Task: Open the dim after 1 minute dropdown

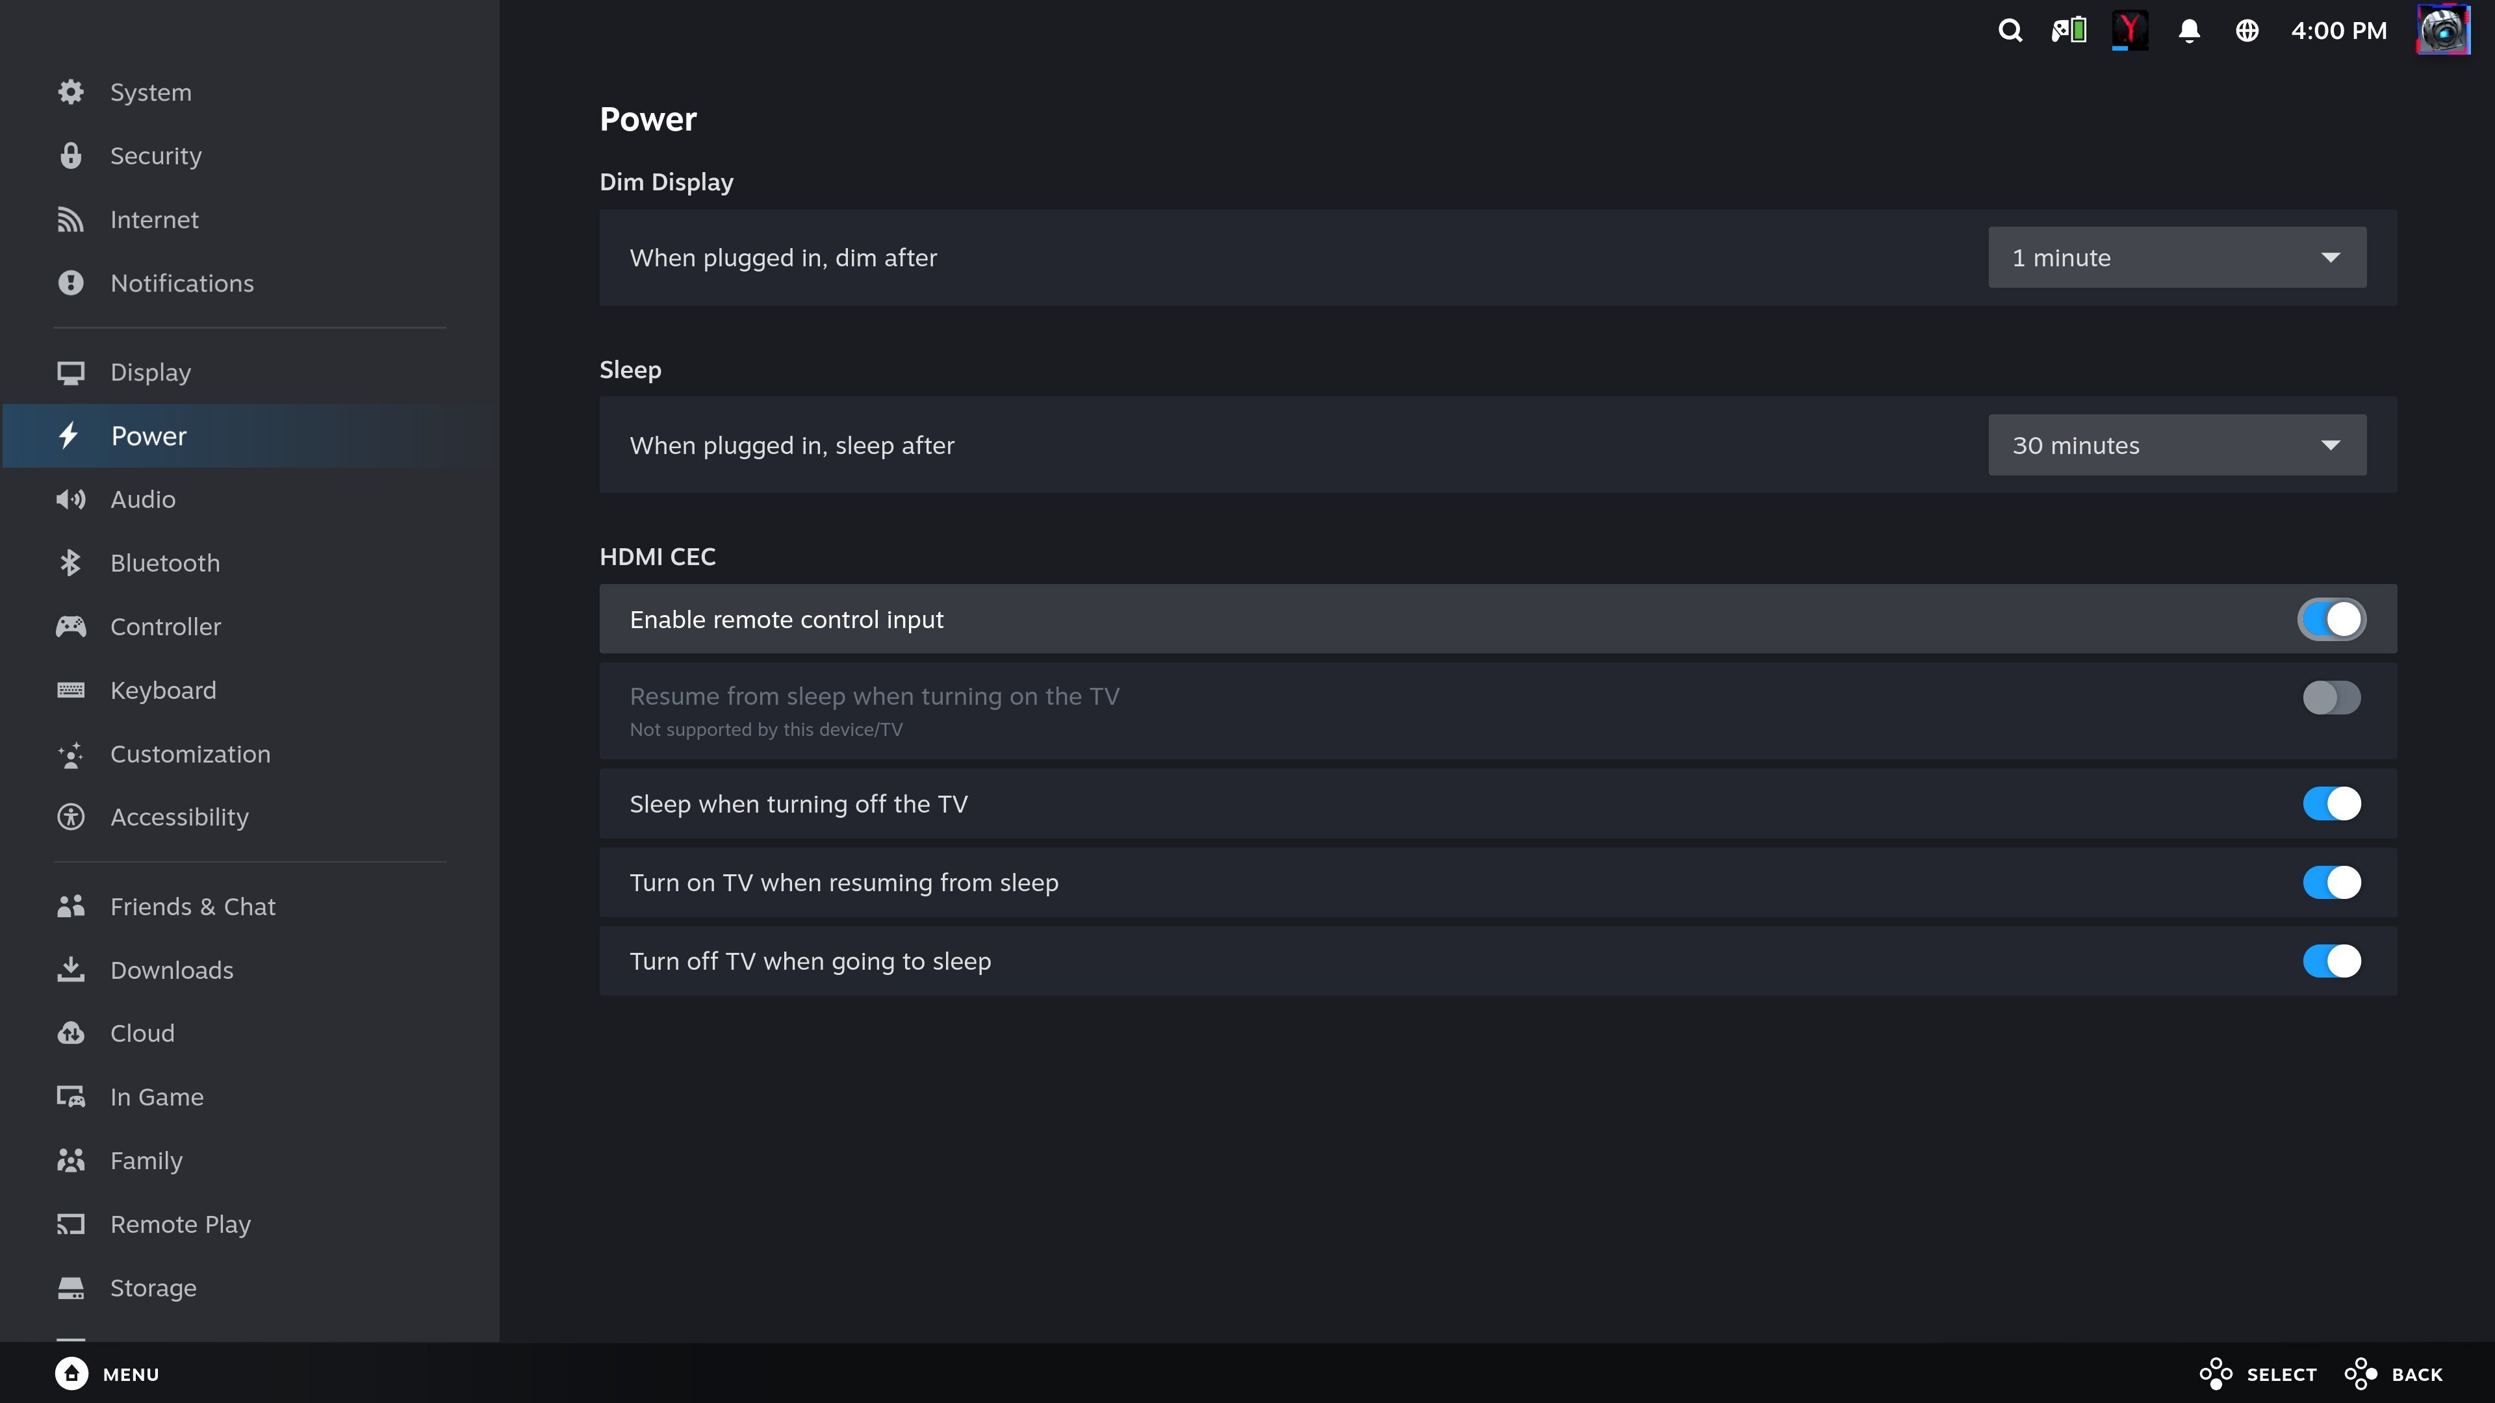Action: pyautogui.click(x=2177, y=258)
